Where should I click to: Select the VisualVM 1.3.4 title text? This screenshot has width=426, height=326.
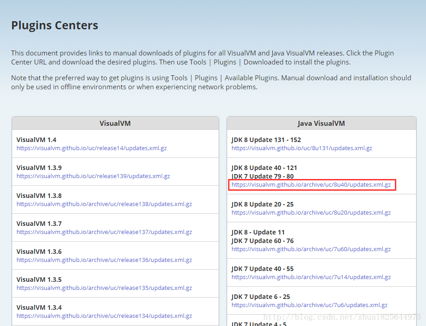pyautogui.click(x=39, y=308)
